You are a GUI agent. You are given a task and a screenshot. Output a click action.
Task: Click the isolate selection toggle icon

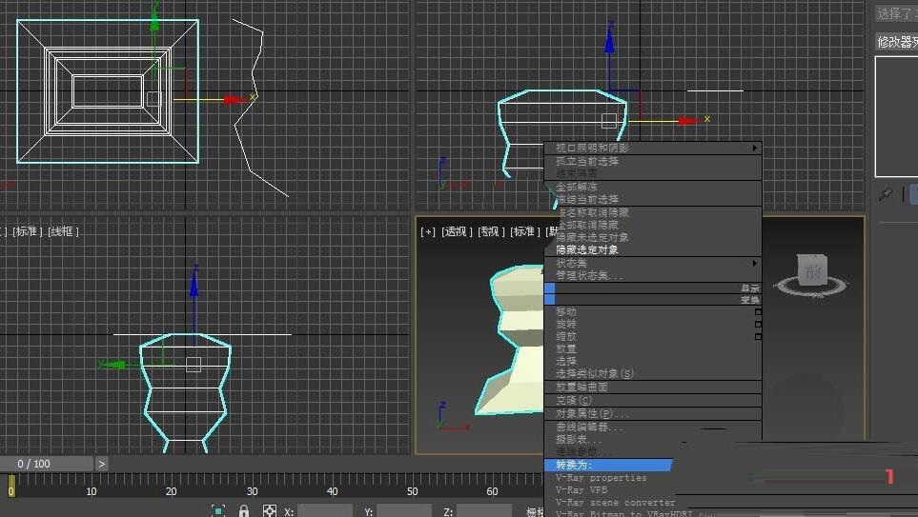tap(218, 510)
